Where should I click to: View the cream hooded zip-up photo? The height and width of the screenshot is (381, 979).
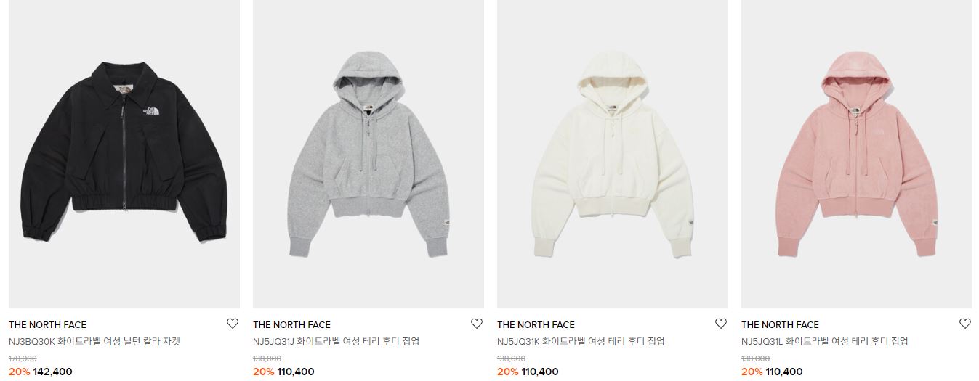613,154
